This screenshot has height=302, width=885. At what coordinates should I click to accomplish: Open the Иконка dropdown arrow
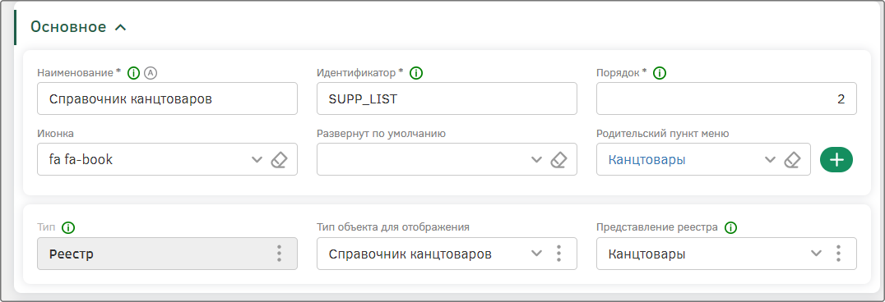(257, 159)
